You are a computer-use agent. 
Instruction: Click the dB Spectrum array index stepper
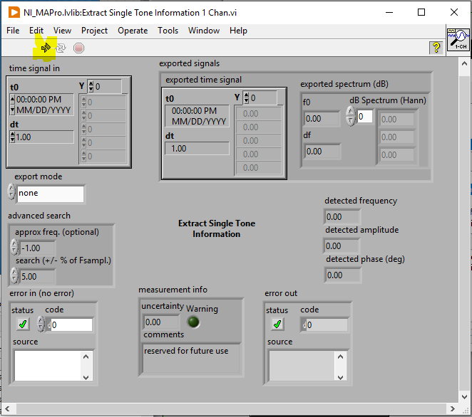[x=350, y=116]
